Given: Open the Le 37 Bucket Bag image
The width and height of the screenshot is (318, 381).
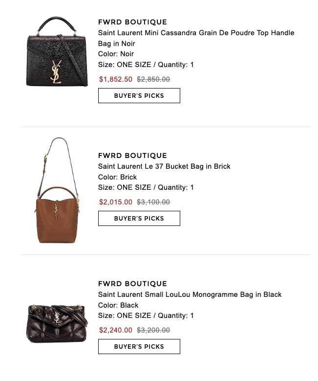Looking at the screenshot, I should (x=57, y=190).
